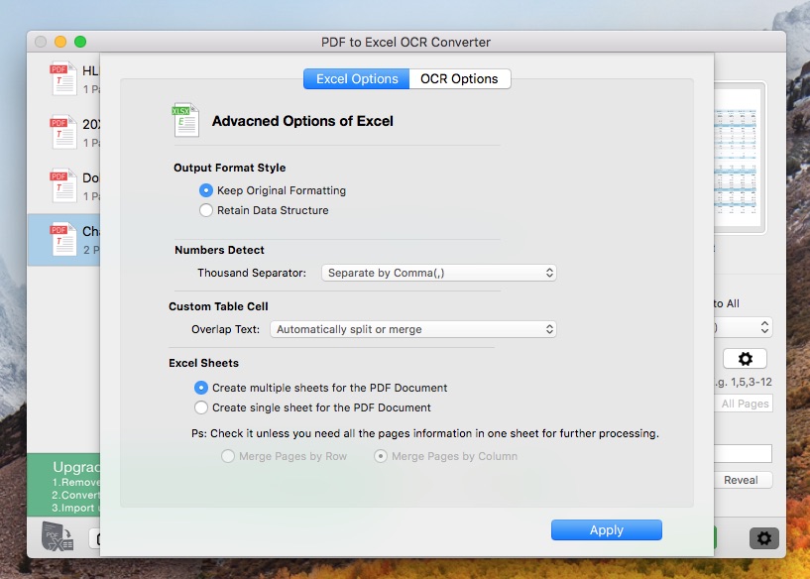Screen dimensions: 810x579
Task: Click the output path field above Reveal
Action: point(744,453)
